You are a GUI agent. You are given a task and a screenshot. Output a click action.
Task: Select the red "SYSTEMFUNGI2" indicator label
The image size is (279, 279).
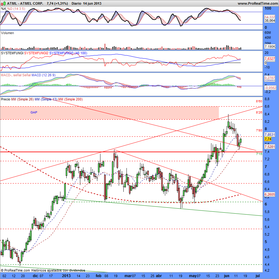tap(36, 53)
